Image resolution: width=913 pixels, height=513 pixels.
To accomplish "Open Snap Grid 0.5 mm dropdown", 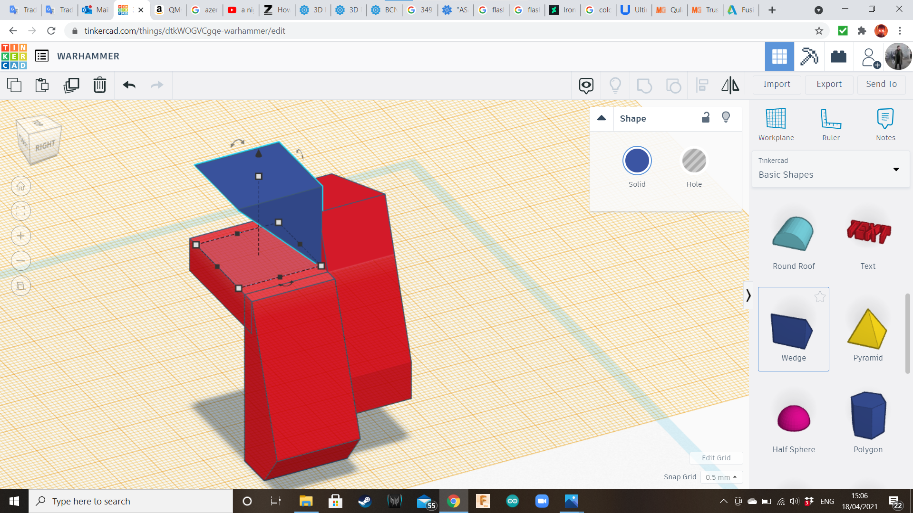I will (721, 477).
